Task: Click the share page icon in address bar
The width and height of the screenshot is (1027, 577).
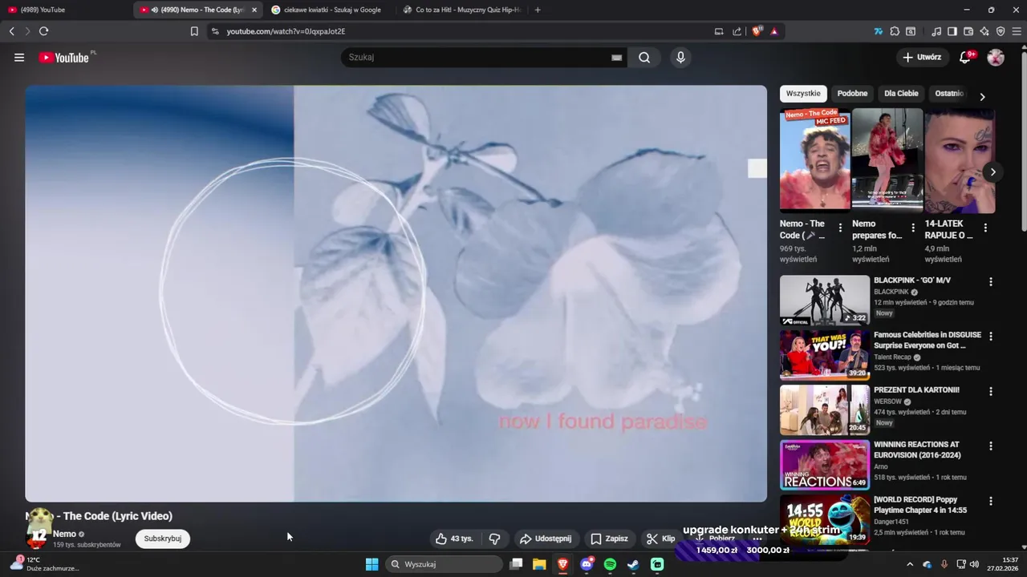Action: pos(737,31)
